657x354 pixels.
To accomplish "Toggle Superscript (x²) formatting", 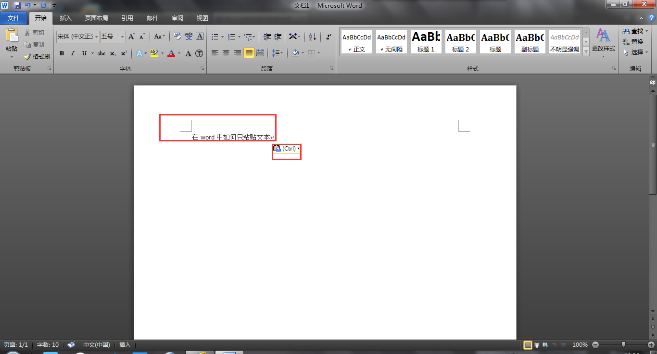I will [124, 53].
